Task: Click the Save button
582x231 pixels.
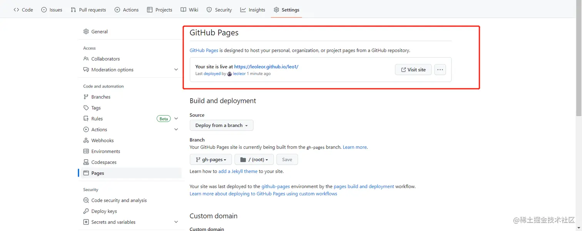Action: pyautogui.click(x=287, y=159)
